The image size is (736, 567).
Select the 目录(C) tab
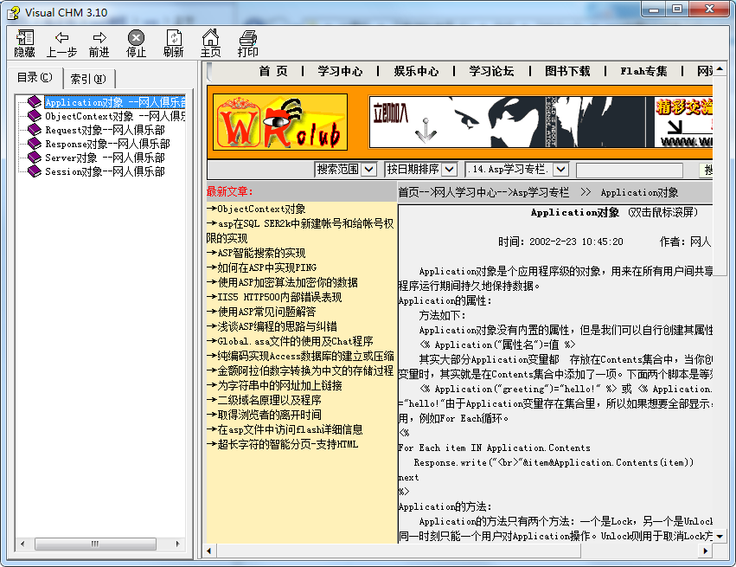click(x=35, y=78)
